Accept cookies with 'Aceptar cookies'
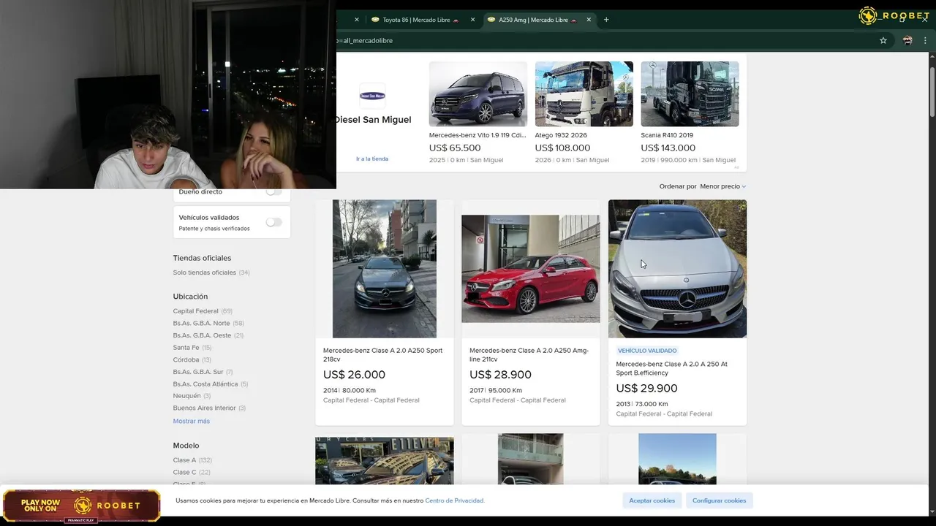This screenshot has width=936, height=526. coord(652,500)
